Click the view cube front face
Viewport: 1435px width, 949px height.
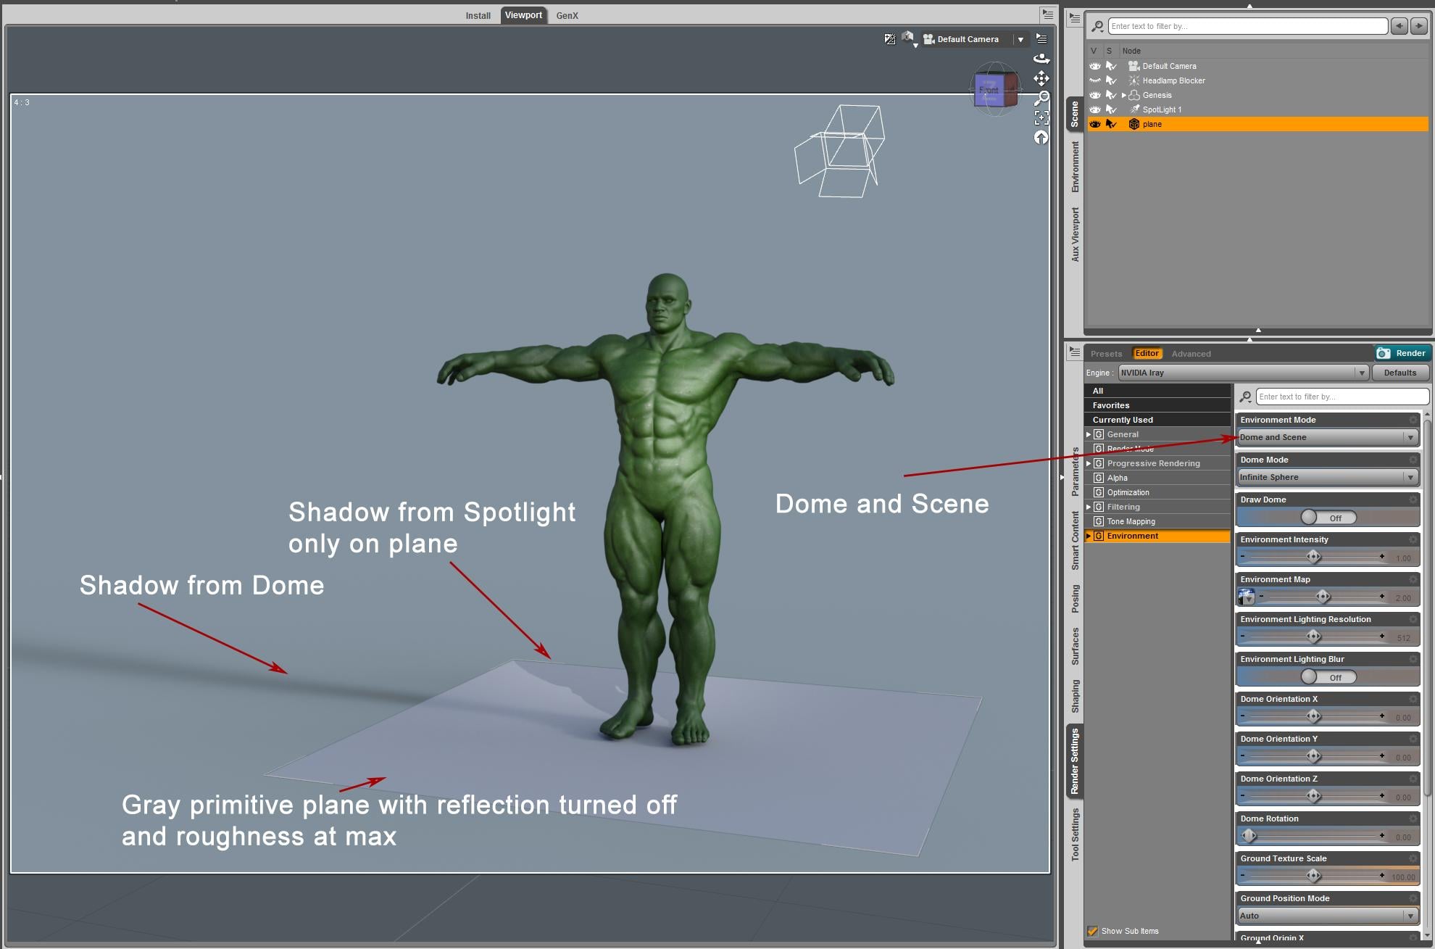(989, 91)
